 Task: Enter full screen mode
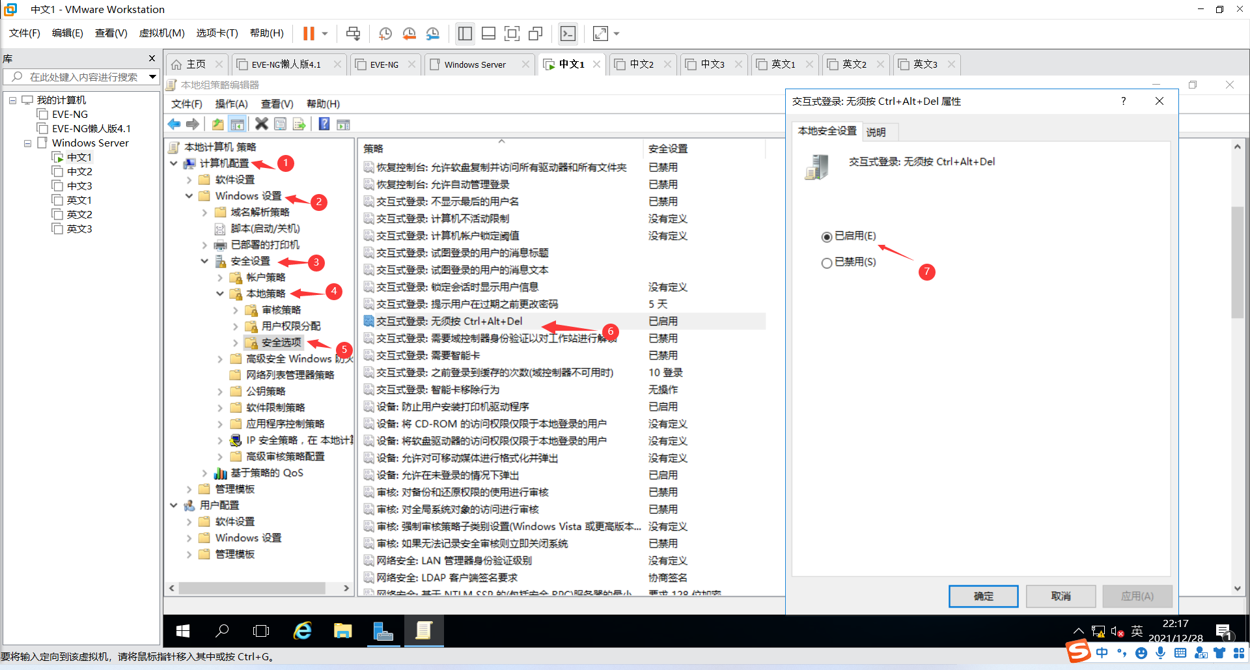600,33
